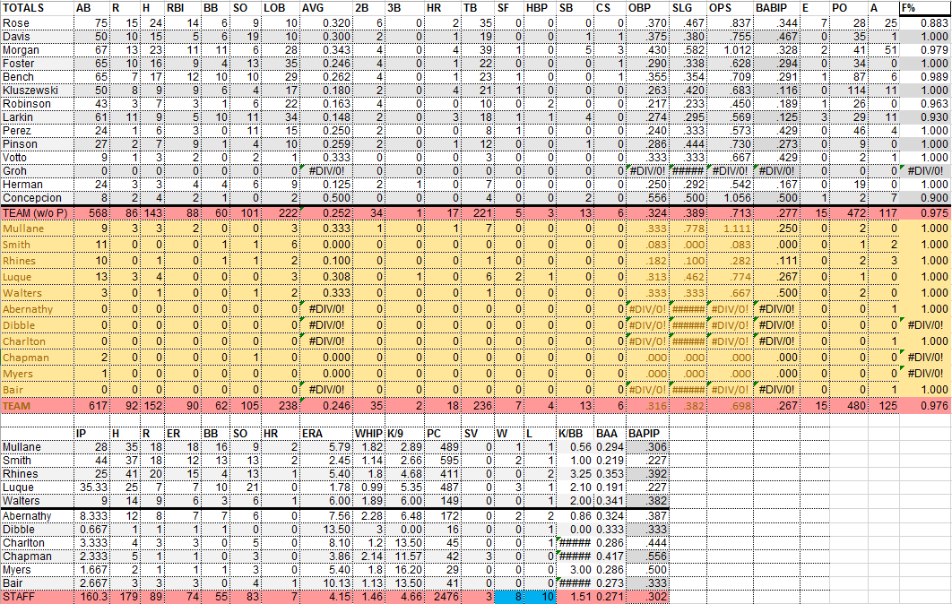Select the LOB column header

click(x=280, y=8)
